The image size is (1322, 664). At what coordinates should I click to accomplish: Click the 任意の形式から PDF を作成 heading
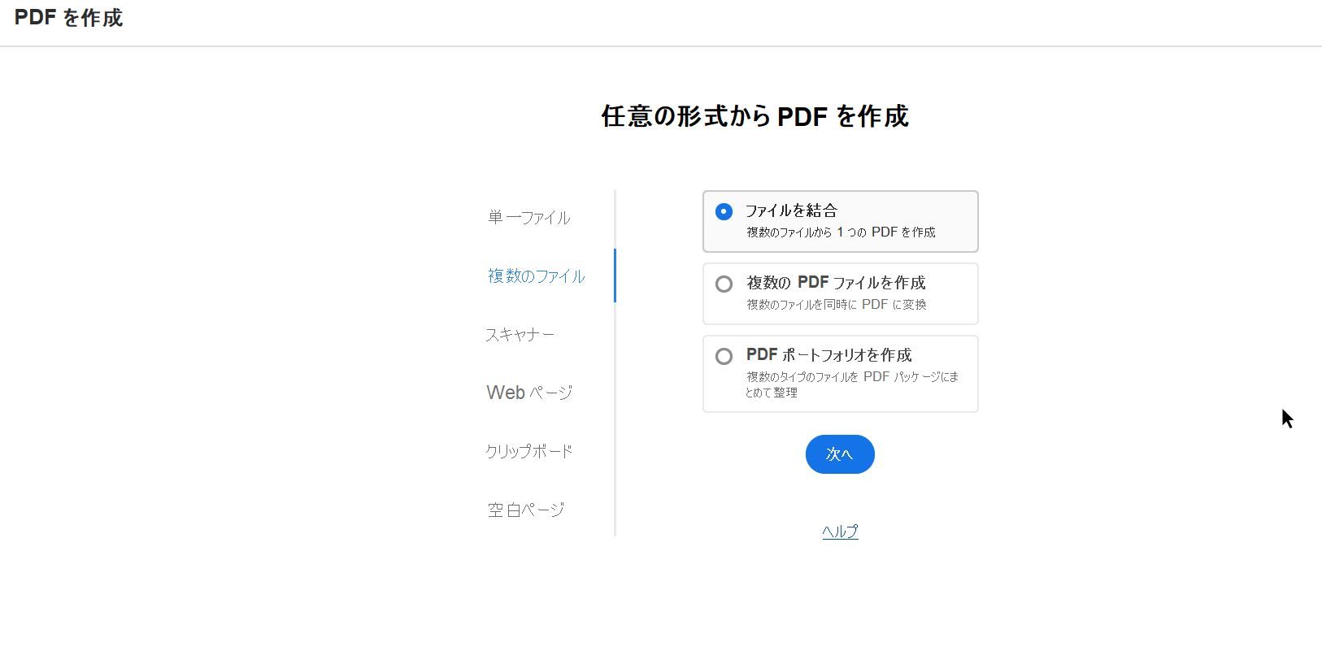pos(754,117)
